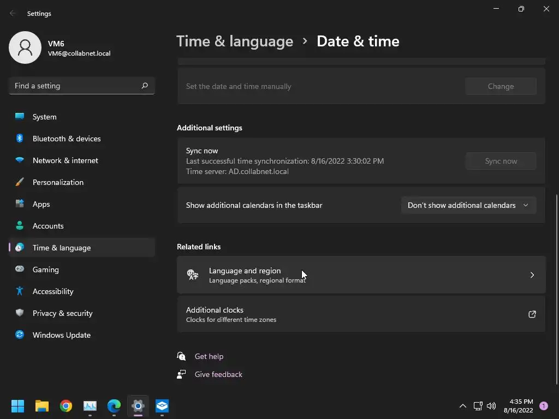Open Microsoft Edge from taskbar
This screenshot has height=419, width=559.
(114, 405)
